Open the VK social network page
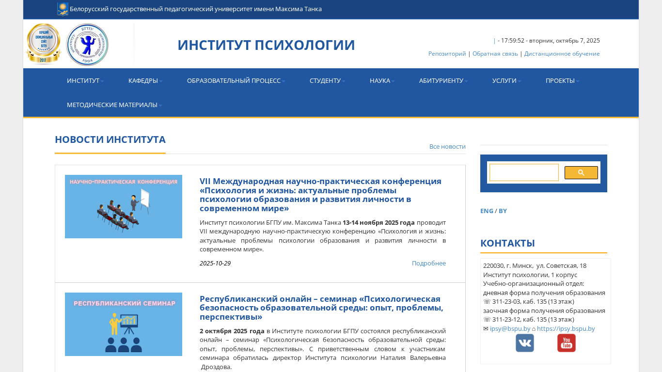662x372 pixels. pos(525,343)
